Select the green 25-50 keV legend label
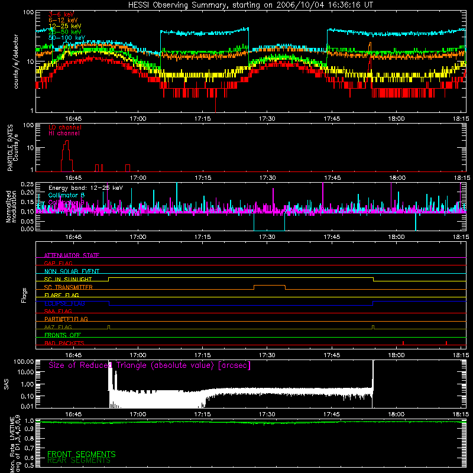The image size is (473, 473). tap(65, 32)
